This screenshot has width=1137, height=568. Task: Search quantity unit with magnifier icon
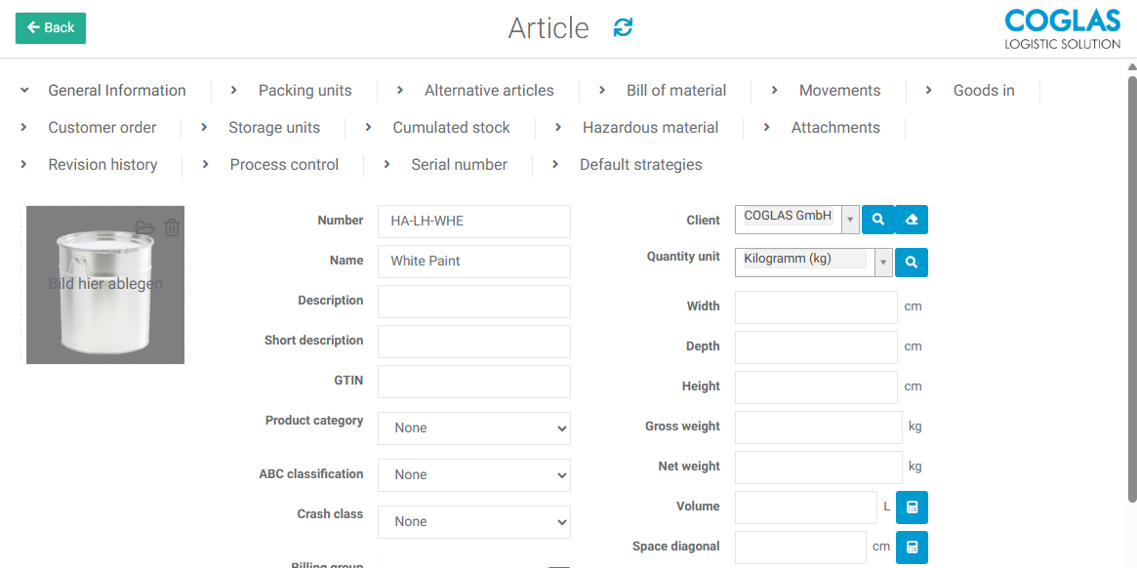tap(912, 263)
